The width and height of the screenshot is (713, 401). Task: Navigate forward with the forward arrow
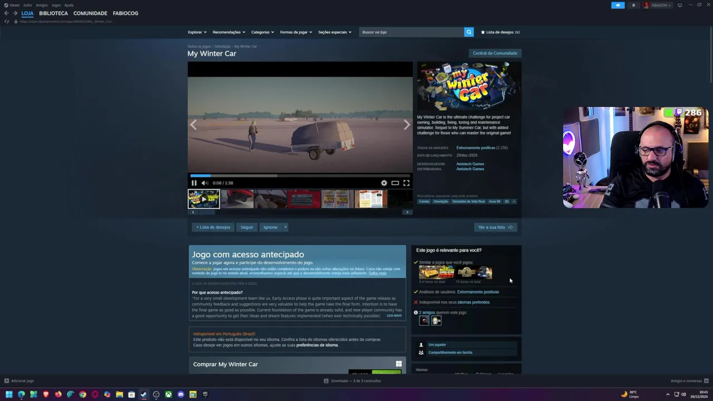click(x=15, y=13)
